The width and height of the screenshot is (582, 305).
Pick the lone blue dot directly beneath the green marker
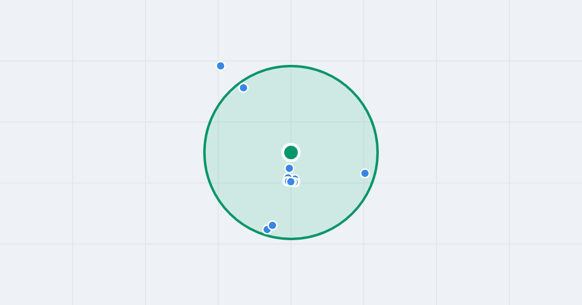tap(290, 168)
